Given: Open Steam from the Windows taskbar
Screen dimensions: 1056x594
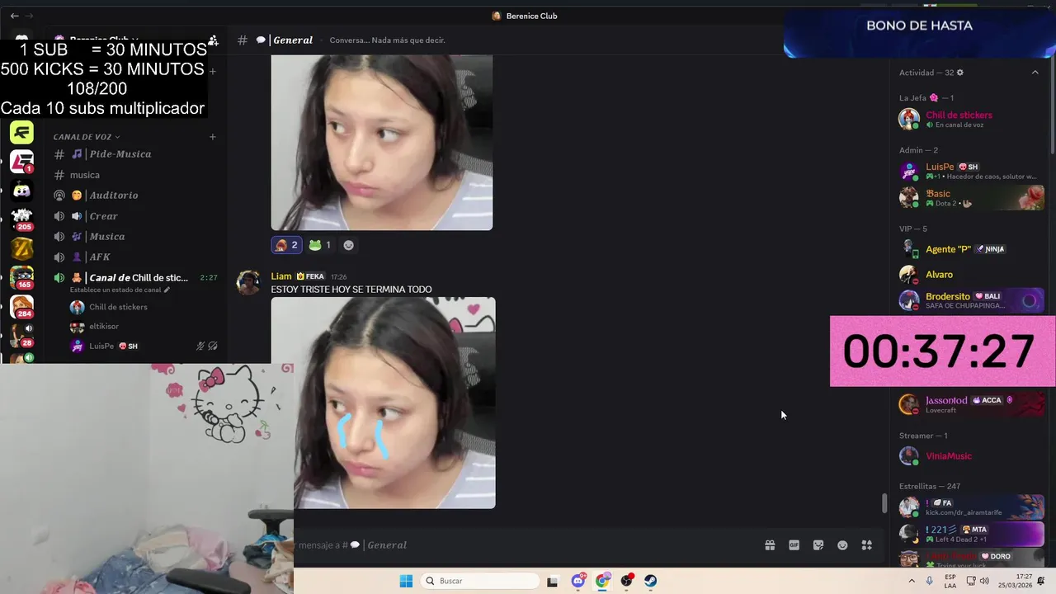Looking at the screenshot, I should click(x=651, y=581).
